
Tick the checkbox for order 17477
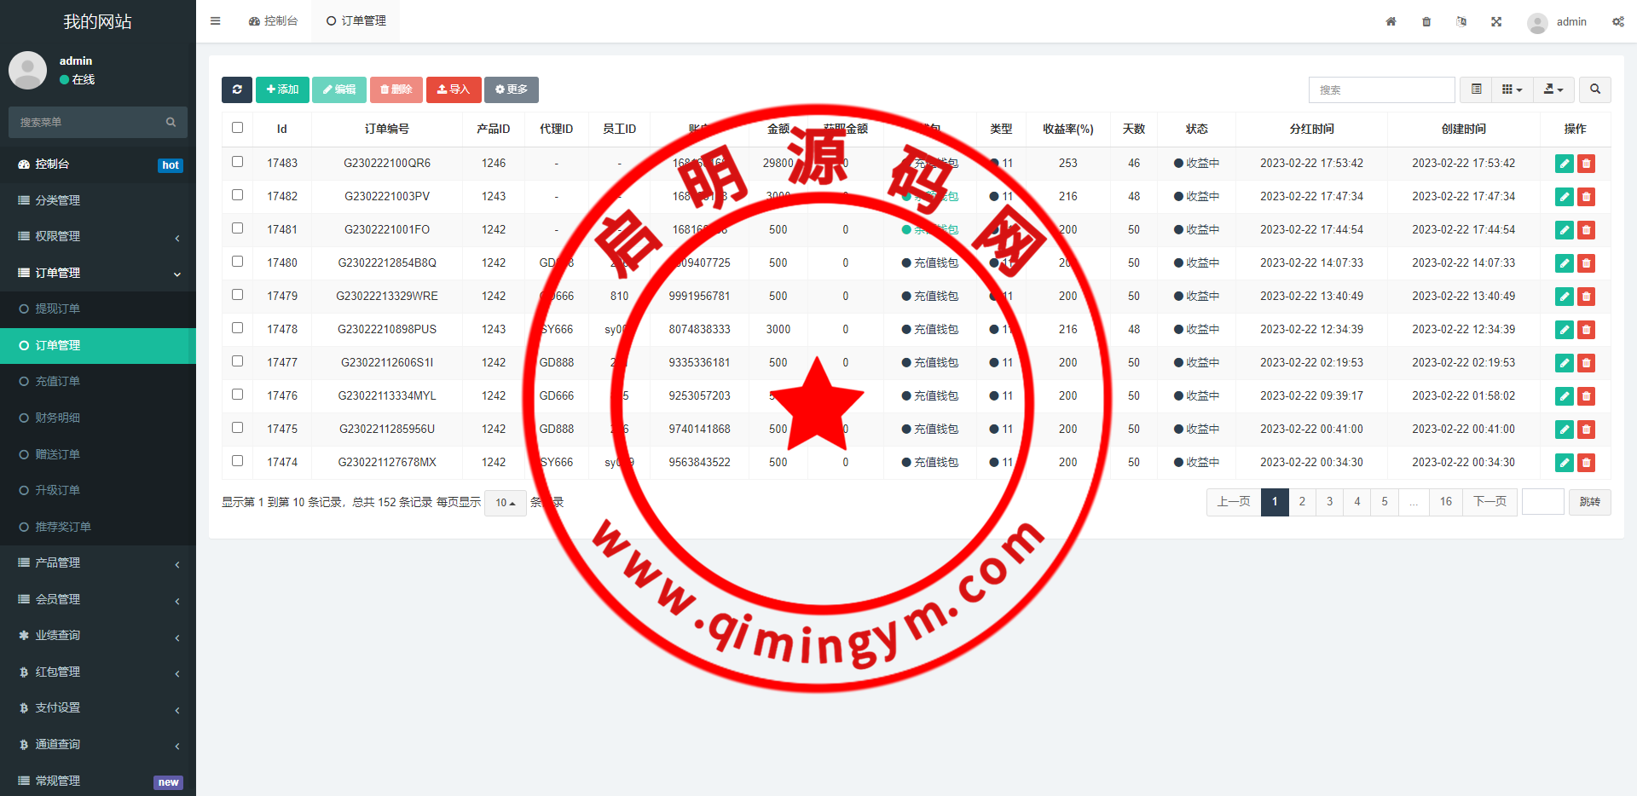(238, 361)
